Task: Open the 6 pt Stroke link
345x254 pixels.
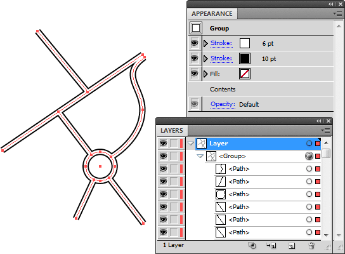Action: [221, 43]
